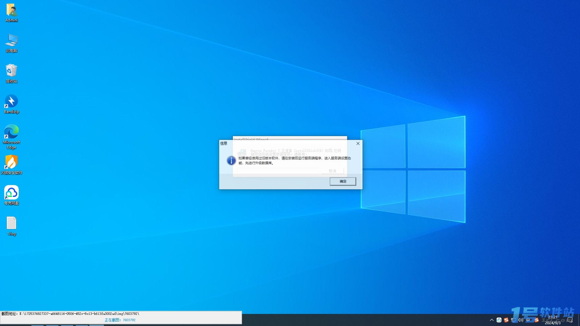Expand hidden tray icons chevron
Image resolution: width=580 pixels, height=326 pixels.
[491, 320]
